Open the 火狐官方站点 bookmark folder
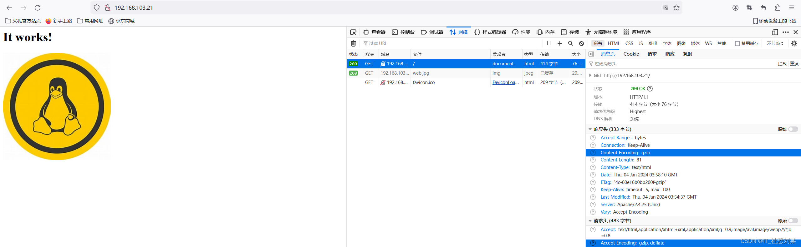 pyautogui.click(x=23, y=21)
